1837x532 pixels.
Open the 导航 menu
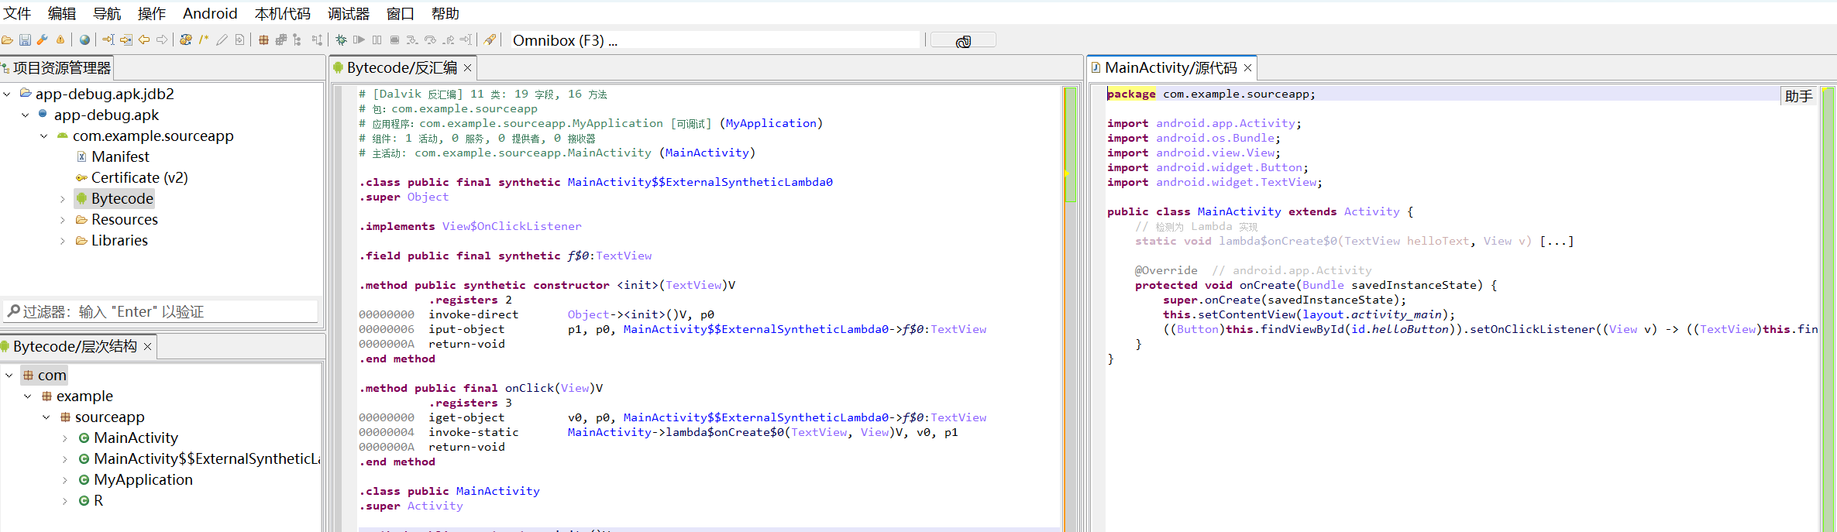click(107, 14)
